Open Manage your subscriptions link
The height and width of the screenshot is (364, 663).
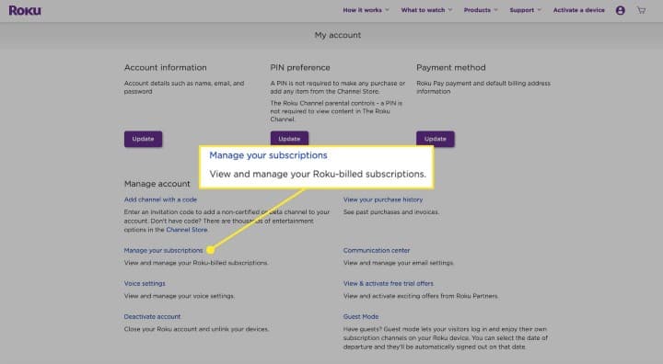(x=163, y=250)
